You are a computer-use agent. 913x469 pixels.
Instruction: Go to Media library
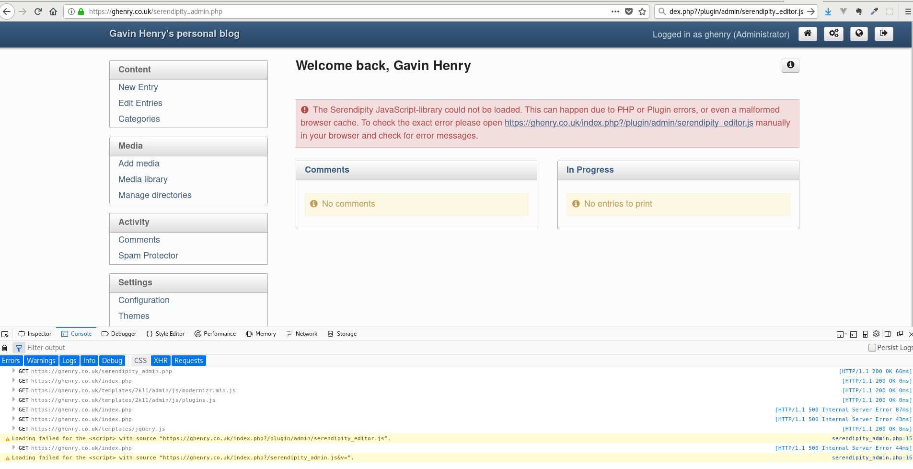click(142, 179)
